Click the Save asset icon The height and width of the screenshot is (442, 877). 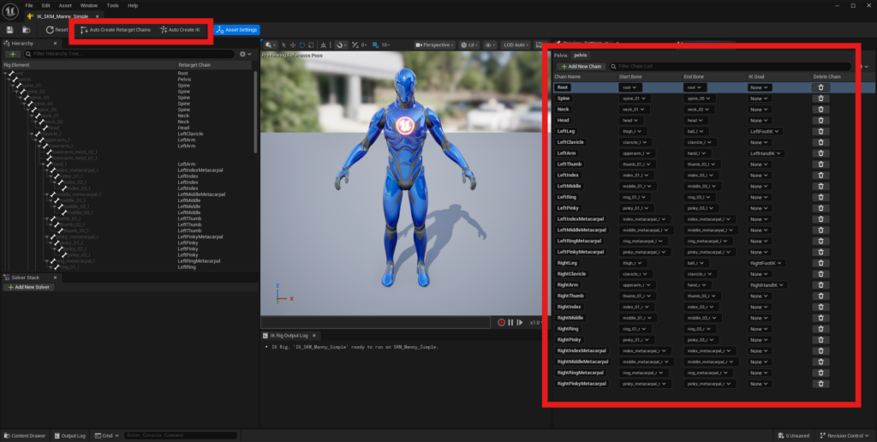[x=9, y=30]
